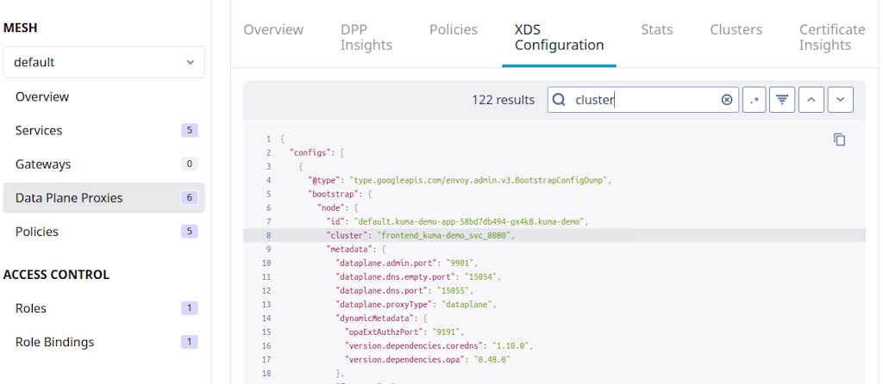Open the DPP Insights tab
Screen dimensions: 883x384
366,37
